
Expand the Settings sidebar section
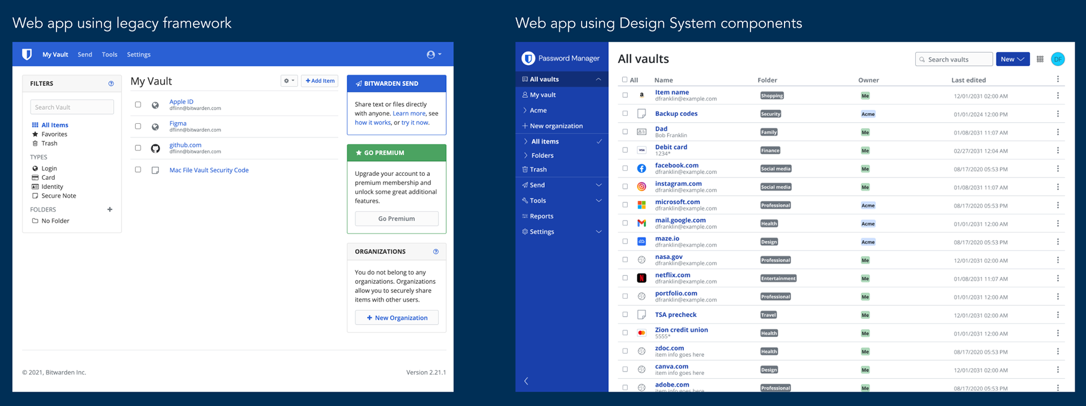tap(598, 231)
